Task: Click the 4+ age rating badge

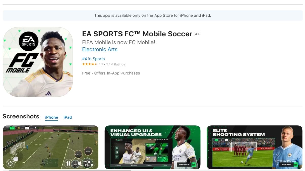Action: [197, 34]
